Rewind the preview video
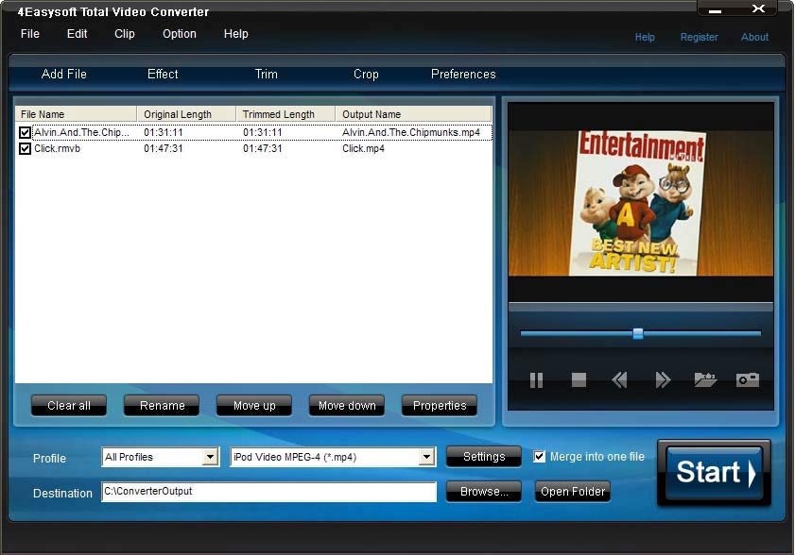795x555 pixels. tap(620, 380)
